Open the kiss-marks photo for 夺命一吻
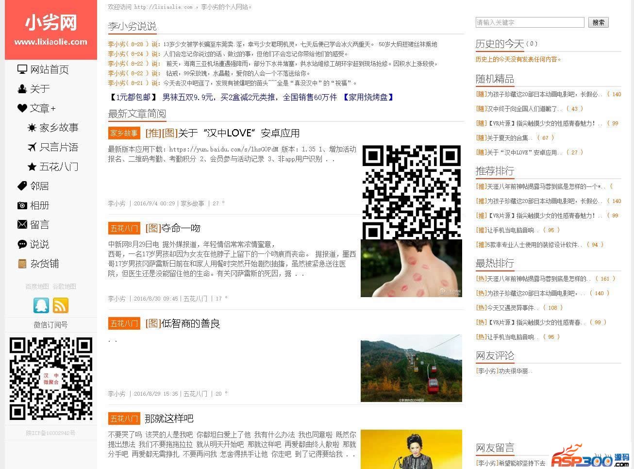The width and height of the screenshot is (634, 469). [411, 268]
